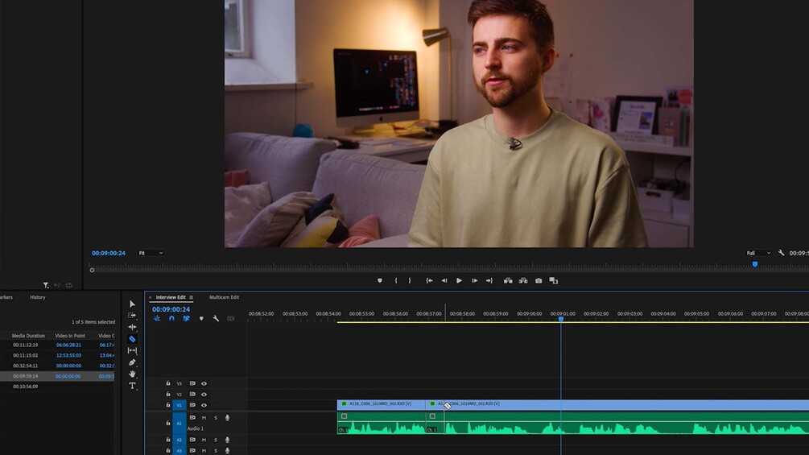809x455 pixels.
Task: Close the Interview Edit sequence tab
Action: point(151,298)
